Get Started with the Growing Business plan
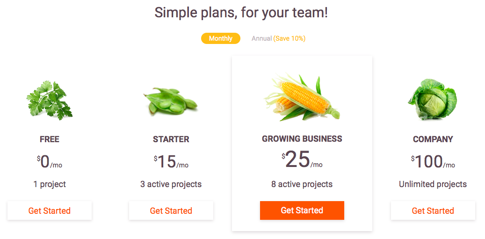Screen dimensions: 485x239 [x=302, y=210]
